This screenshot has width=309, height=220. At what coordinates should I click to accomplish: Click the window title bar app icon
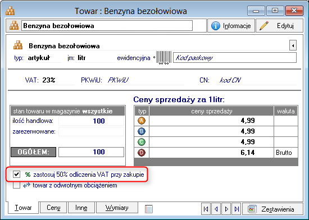click(x=10, y=11)
